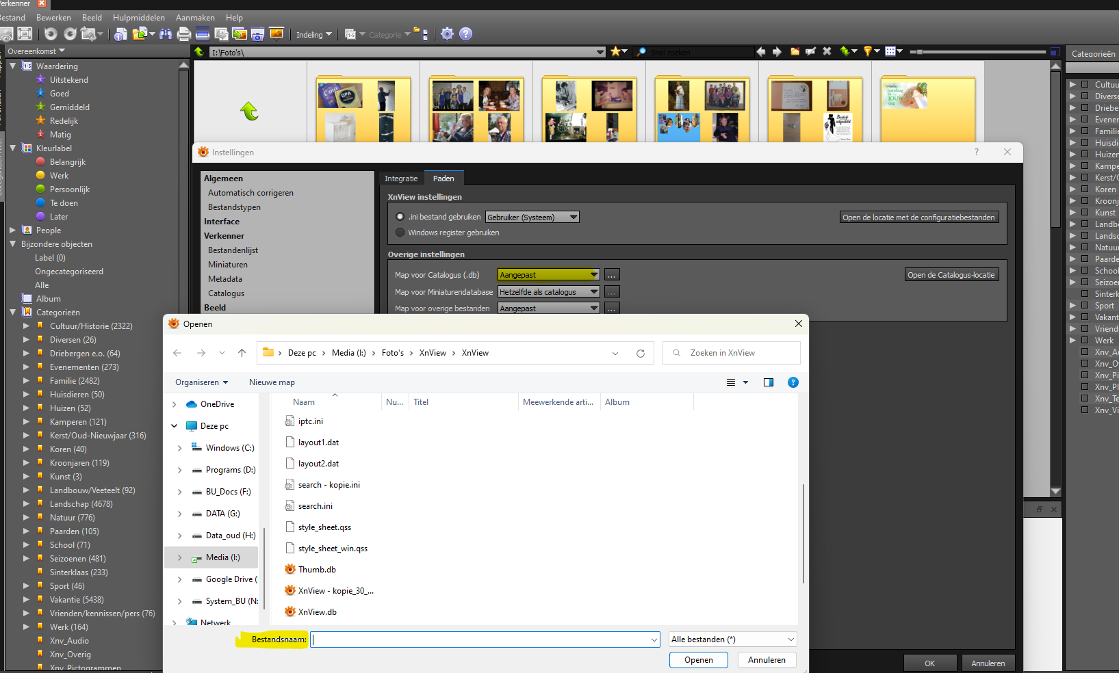Screen dimensions: 1119x673
Task: Click the thumbnail size slider
Action: click(979, 51)
